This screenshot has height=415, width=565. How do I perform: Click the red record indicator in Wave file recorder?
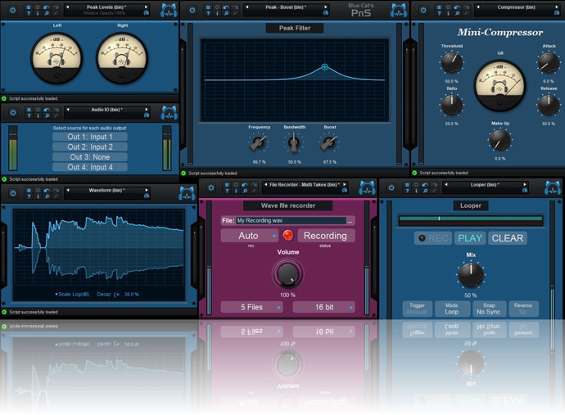(x=287, y=236)
